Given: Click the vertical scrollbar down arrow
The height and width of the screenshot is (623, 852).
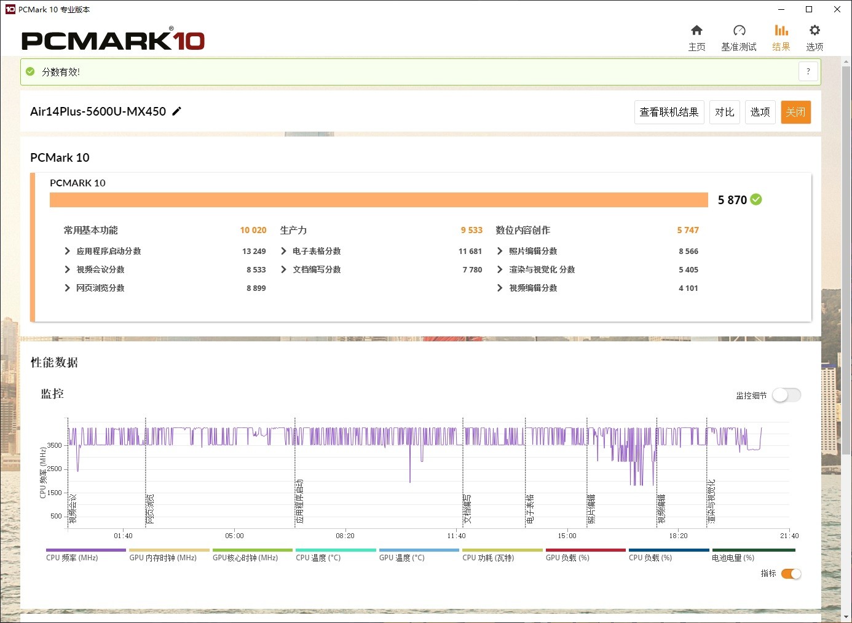Looking at the screenshot, I should point(846,616).
